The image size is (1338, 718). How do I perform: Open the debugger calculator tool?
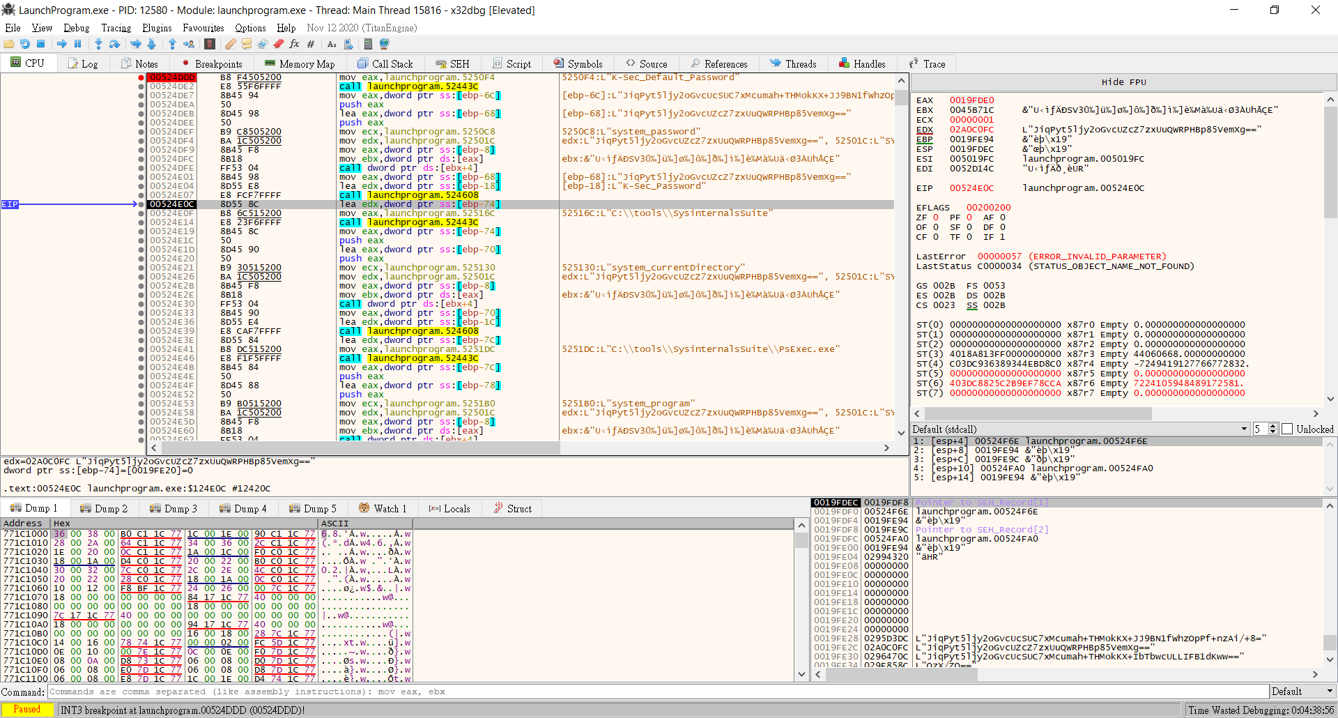point(369,44)
